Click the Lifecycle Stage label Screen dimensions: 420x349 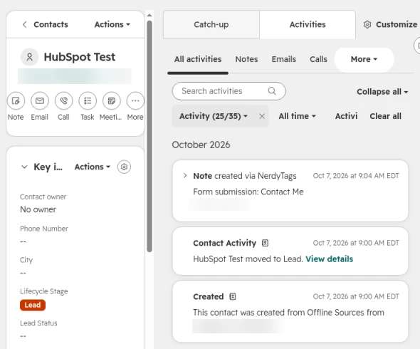[x=44, y=291]
